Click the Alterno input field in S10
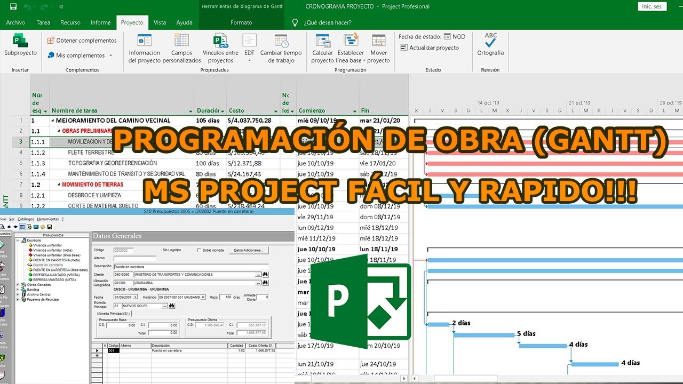The image size is (683, 384). pyautogui.click(x=134, y=258)
